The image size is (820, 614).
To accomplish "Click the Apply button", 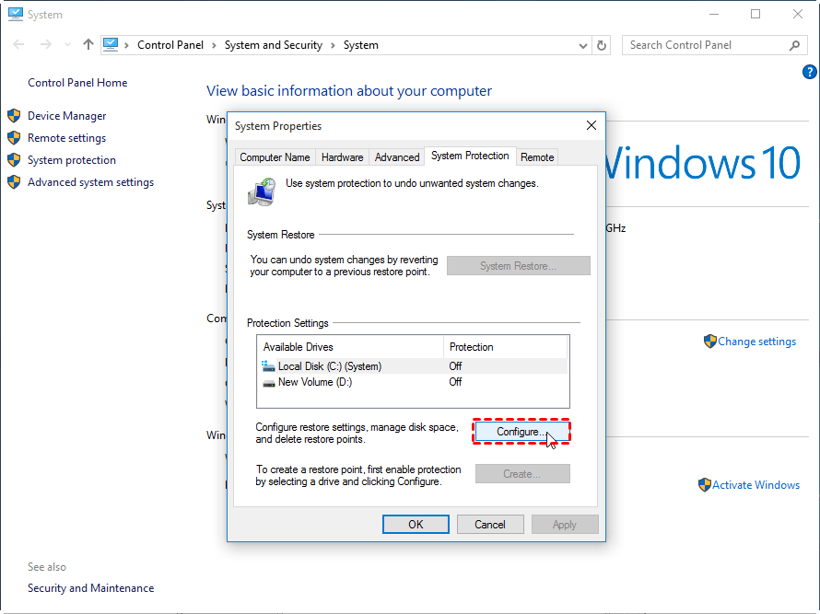I will 565,524.
